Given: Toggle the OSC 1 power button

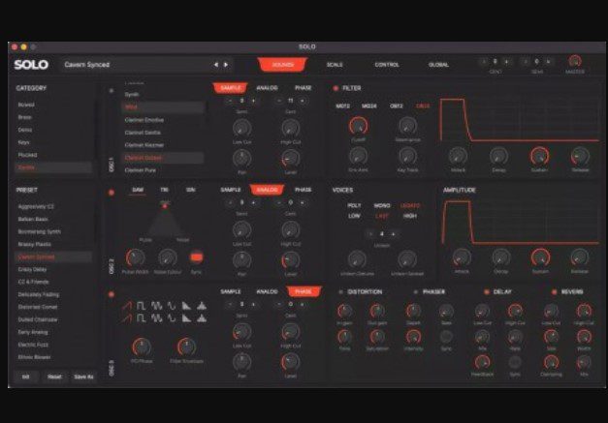Looking at the screenshot, I should tap(112, 91).
